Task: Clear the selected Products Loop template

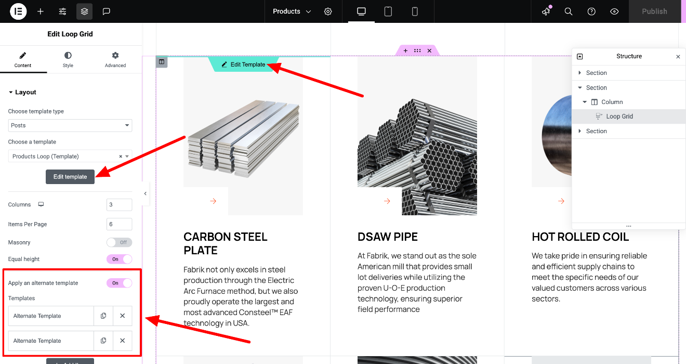Action: click(x=121, y=156)
